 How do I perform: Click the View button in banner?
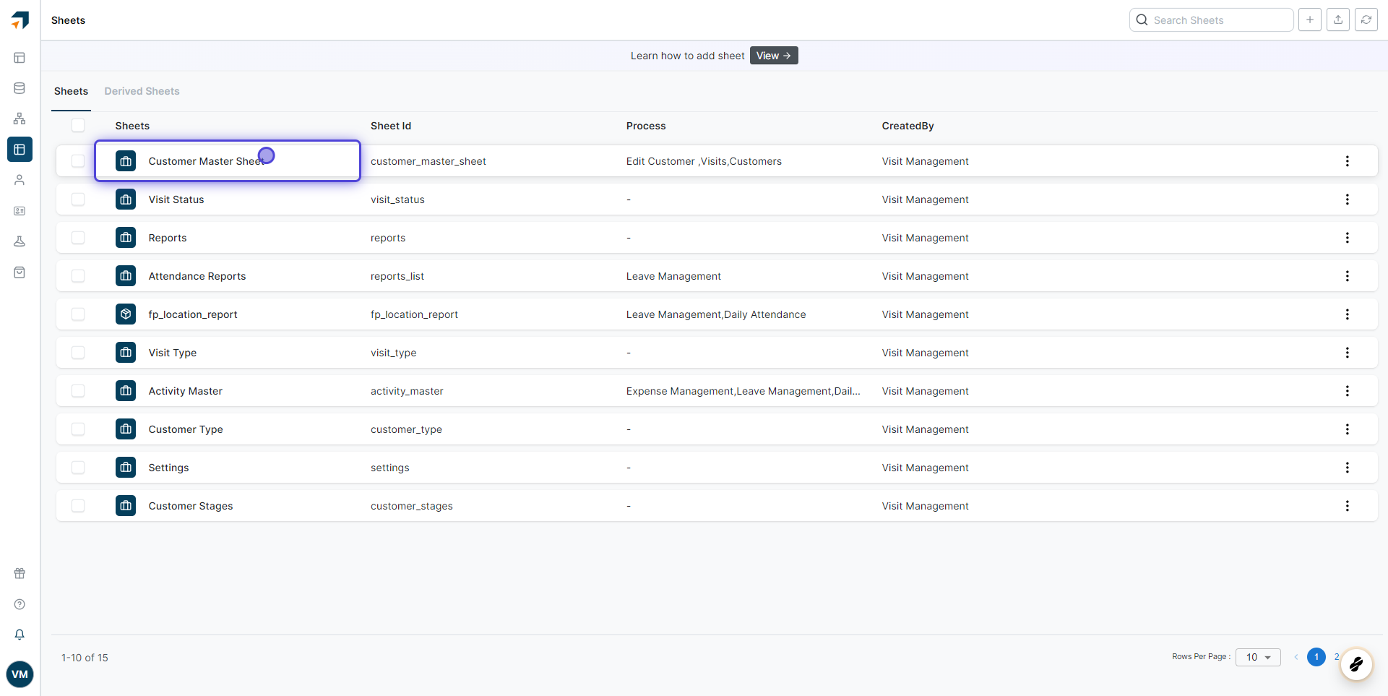pos(773,56)
